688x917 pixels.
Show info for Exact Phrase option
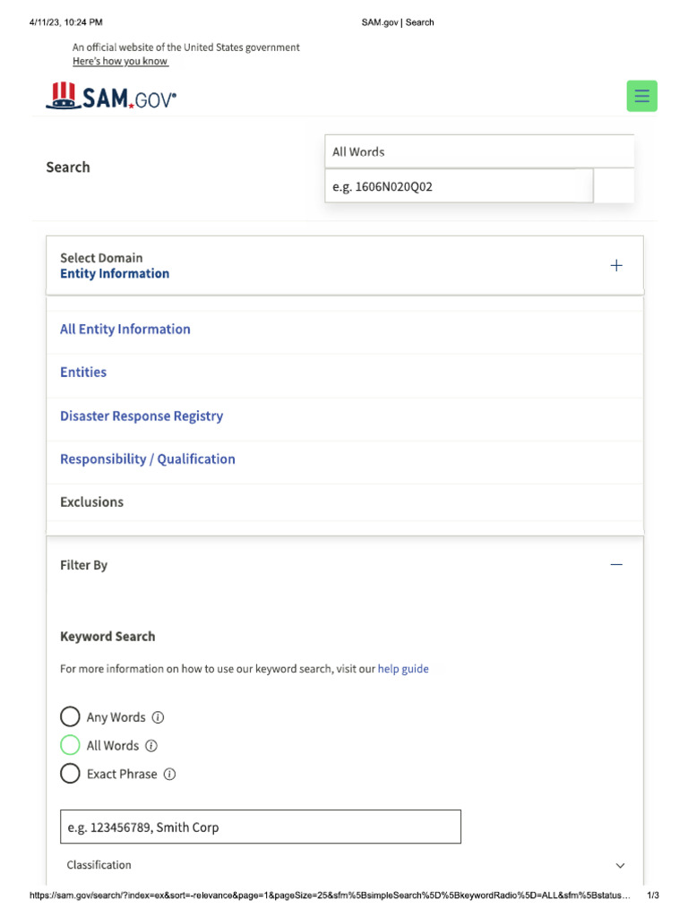click(x=169, y=774)
